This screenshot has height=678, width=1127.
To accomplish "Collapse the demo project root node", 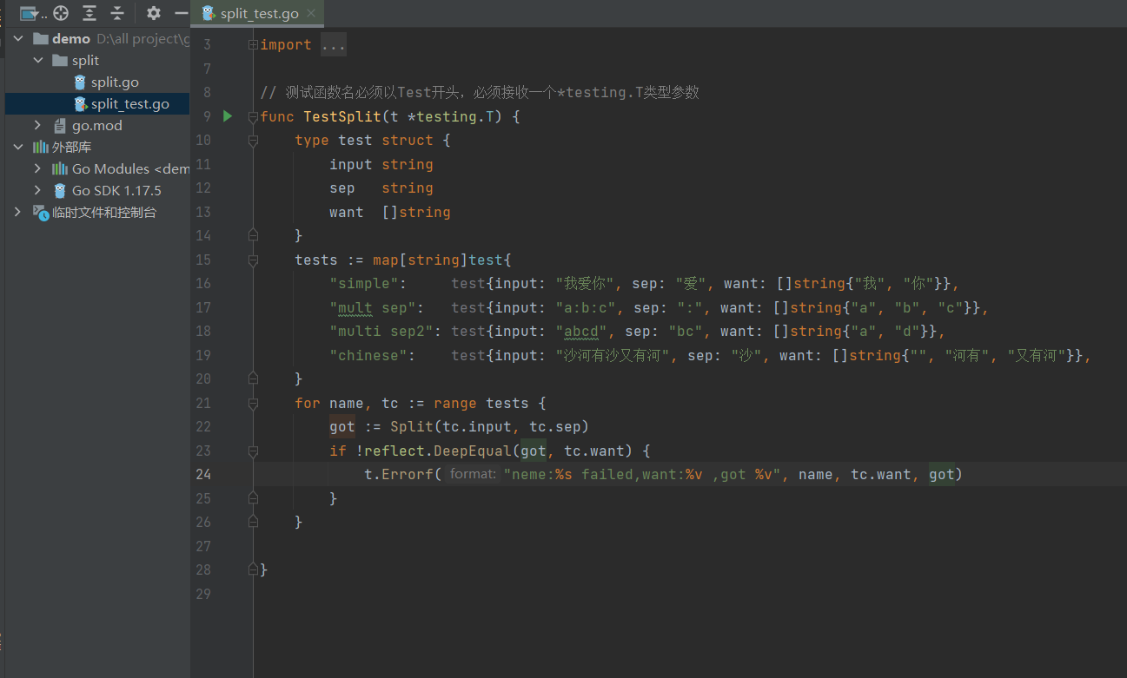I will 18,38.
